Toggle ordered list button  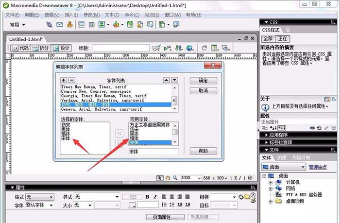(172, 205)
